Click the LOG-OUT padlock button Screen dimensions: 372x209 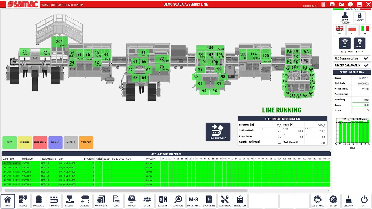pyautogui.click(x=359, y=17)
